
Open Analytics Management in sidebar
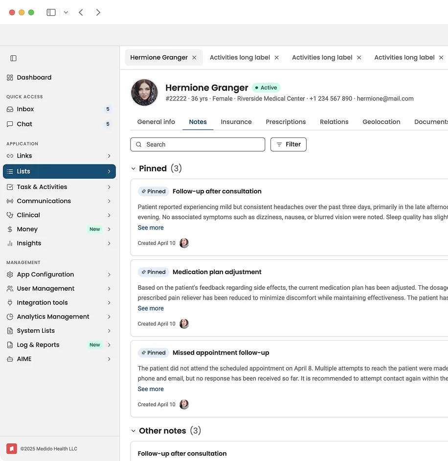click(x=59, y=317)
